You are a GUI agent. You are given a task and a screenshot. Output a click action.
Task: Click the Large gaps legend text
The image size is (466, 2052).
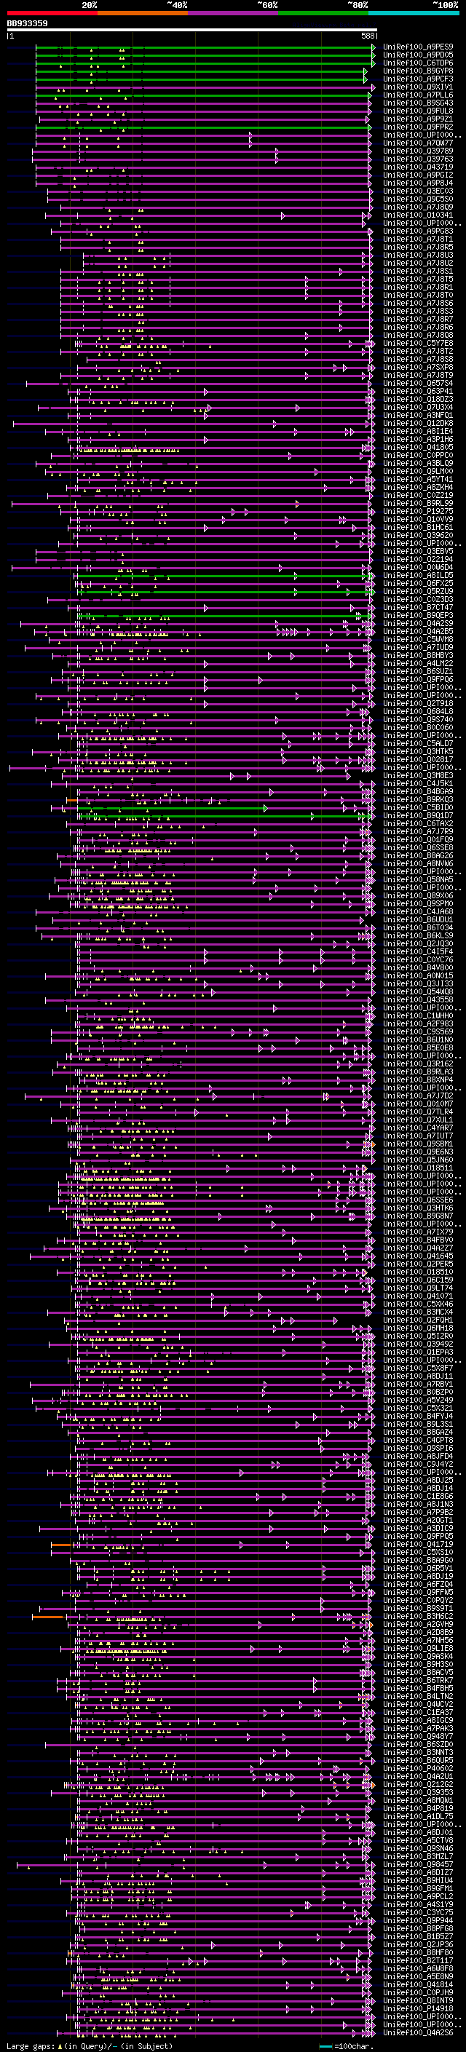[90, 2045]
